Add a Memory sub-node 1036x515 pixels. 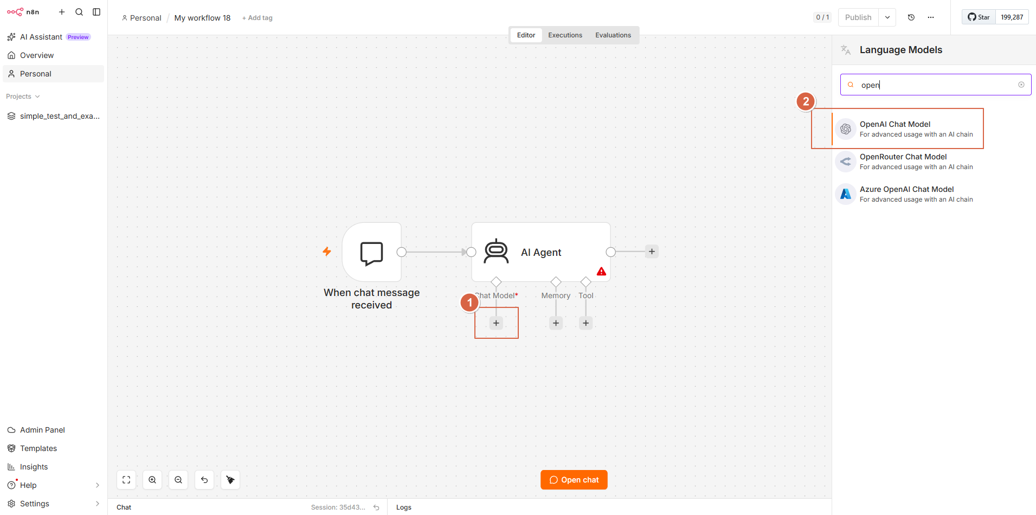[556, 323]
